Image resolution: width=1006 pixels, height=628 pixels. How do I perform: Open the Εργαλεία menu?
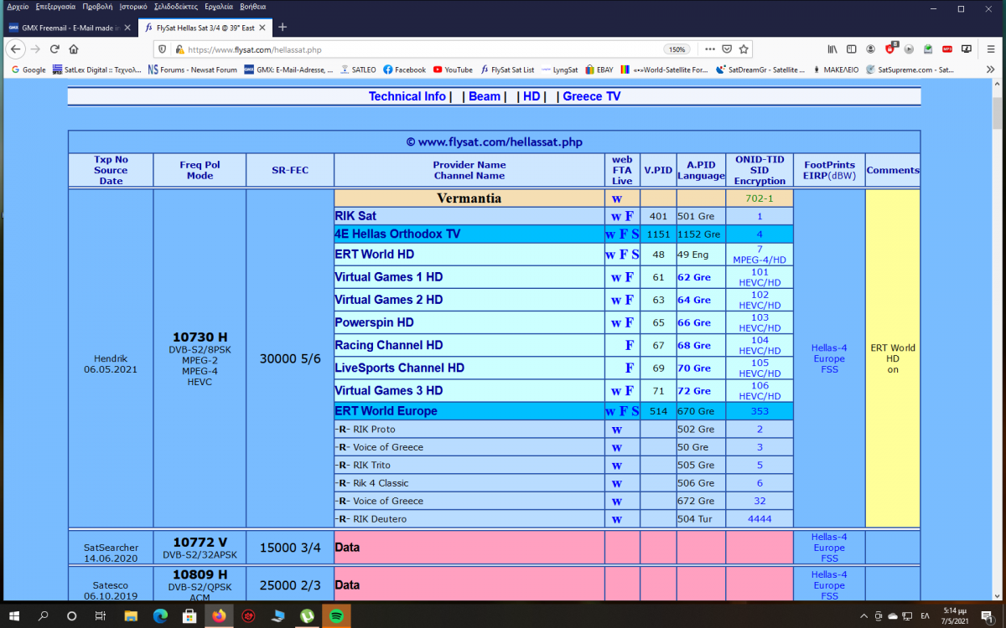click(218, 7)
